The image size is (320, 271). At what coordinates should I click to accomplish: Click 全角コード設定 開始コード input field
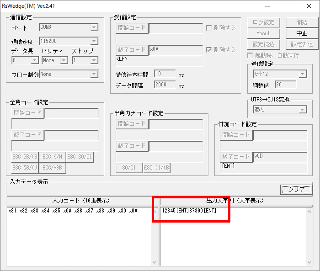[x=72, y=113]
